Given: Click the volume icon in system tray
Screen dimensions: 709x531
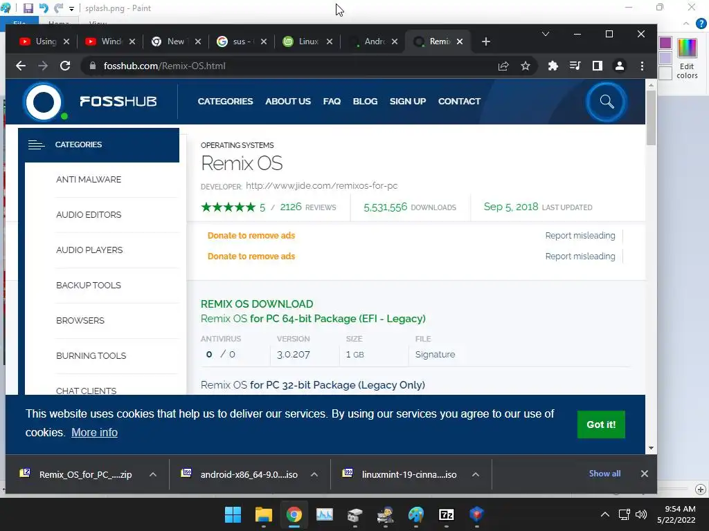Looking at the screenshot, I should point(640,514).
